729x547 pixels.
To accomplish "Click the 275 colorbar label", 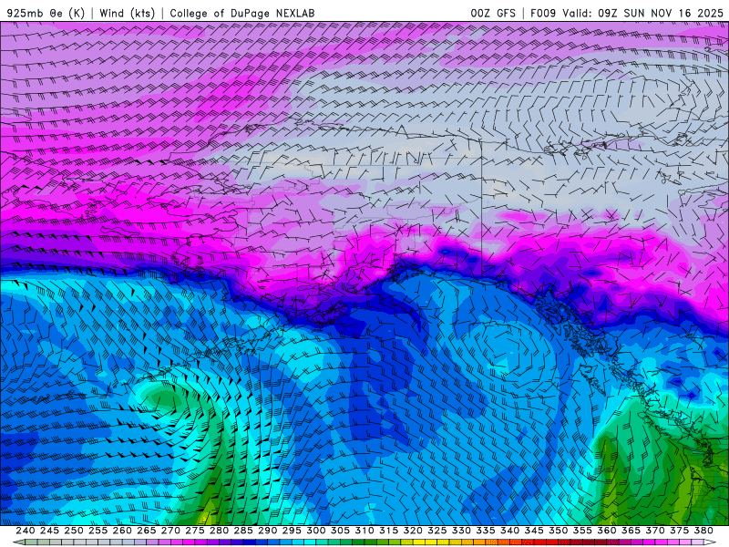I will tap(194, 531).
